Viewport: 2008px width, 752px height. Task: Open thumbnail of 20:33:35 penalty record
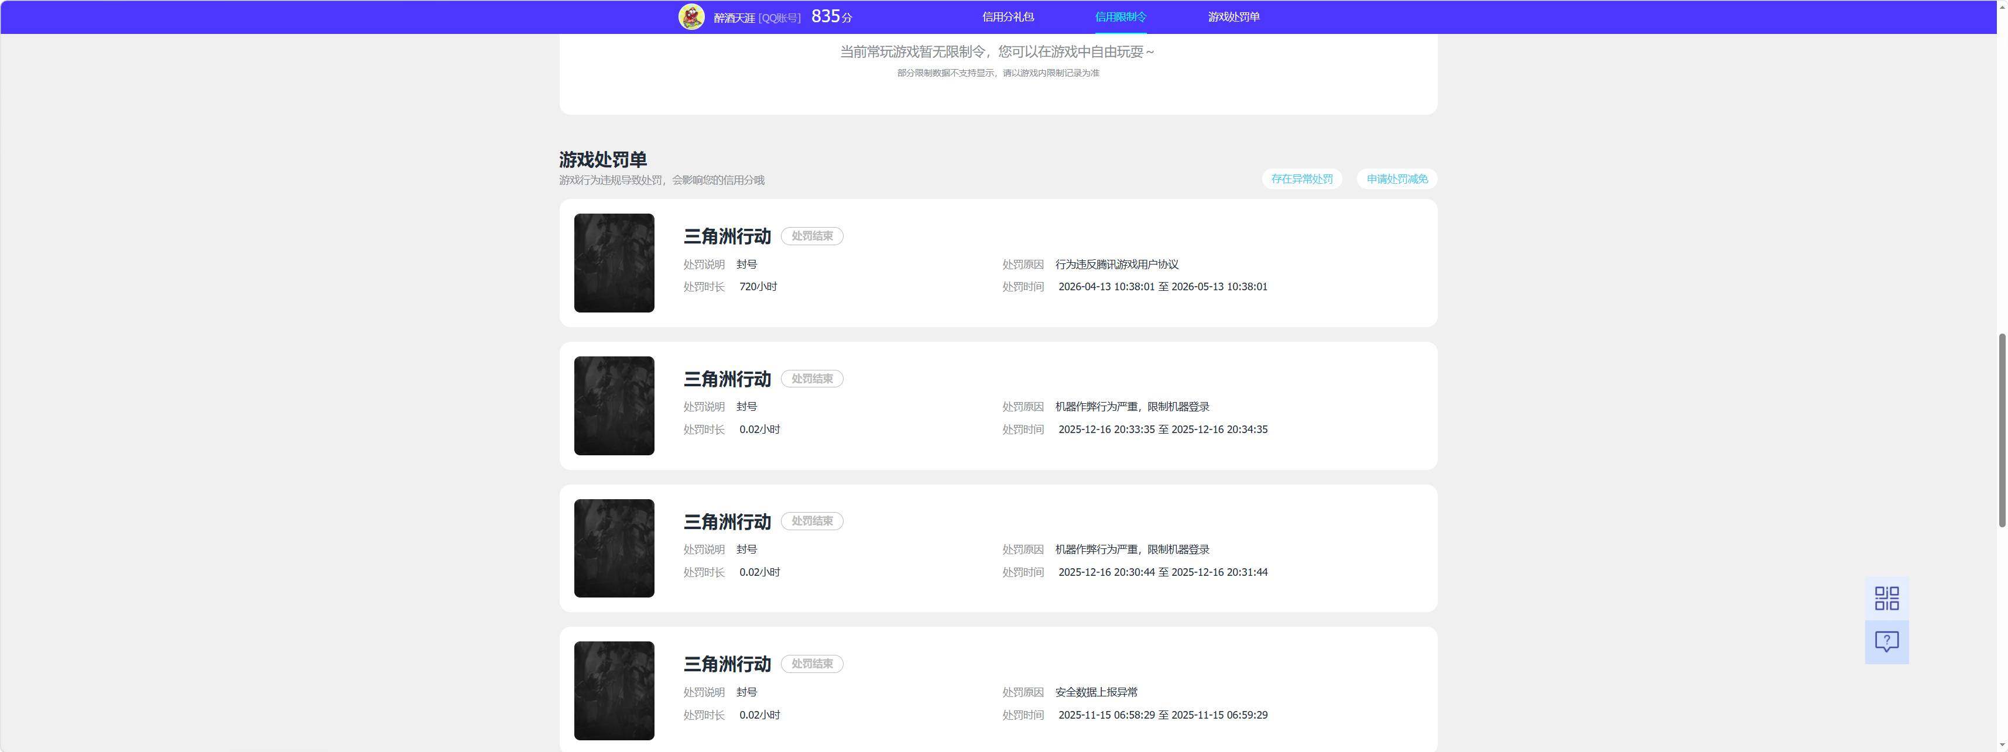point(614,406)
